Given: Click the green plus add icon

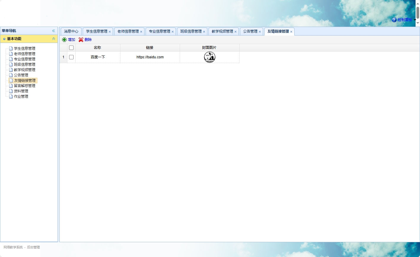Looking at the screenshot, I should click(x=64, y=40).
